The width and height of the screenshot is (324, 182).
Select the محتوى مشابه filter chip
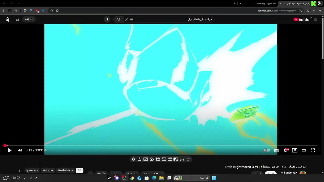[48, 170]
